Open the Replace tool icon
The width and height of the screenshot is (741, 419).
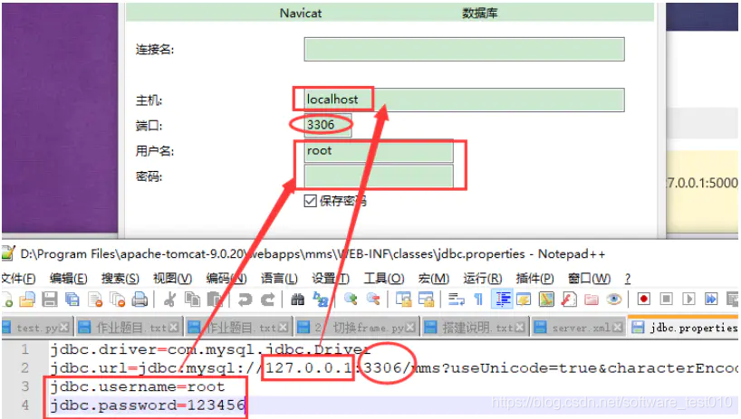321,300
